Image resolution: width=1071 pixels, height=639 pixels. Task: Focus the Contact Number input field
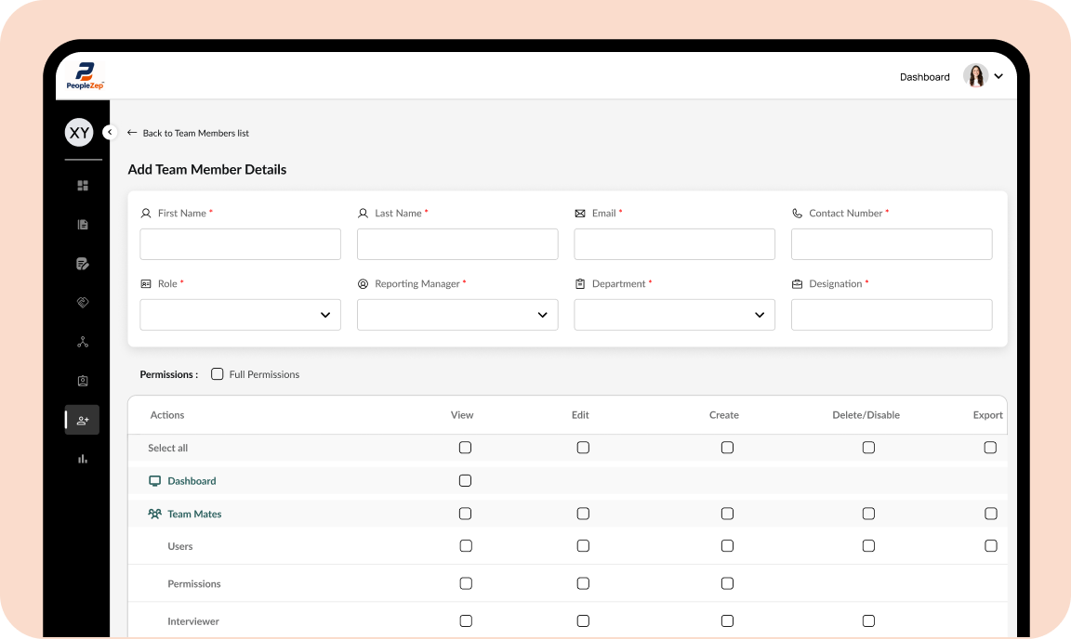pyautogui.click(x=892, y=244)
